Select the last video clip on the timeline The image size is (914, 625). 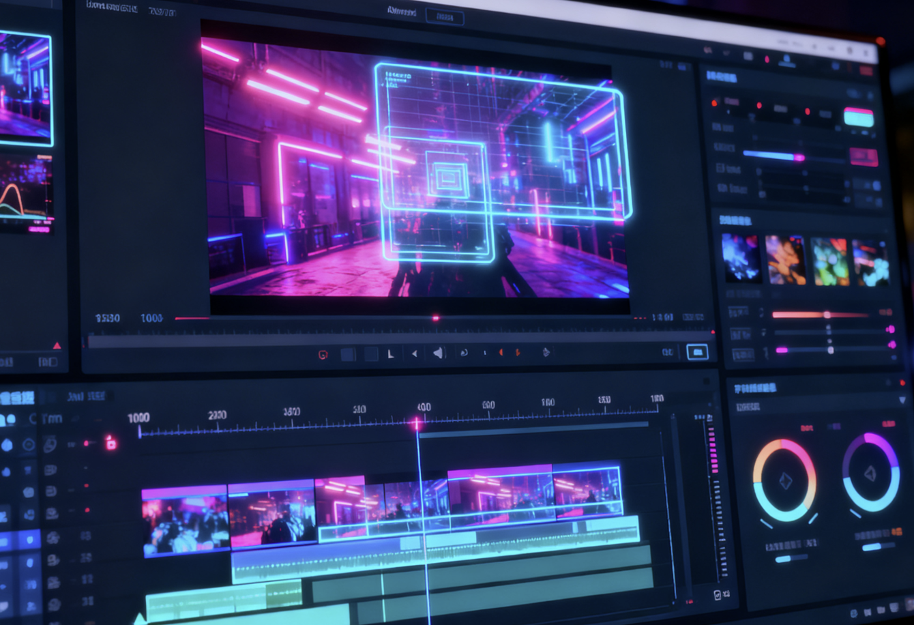[586, 490]
